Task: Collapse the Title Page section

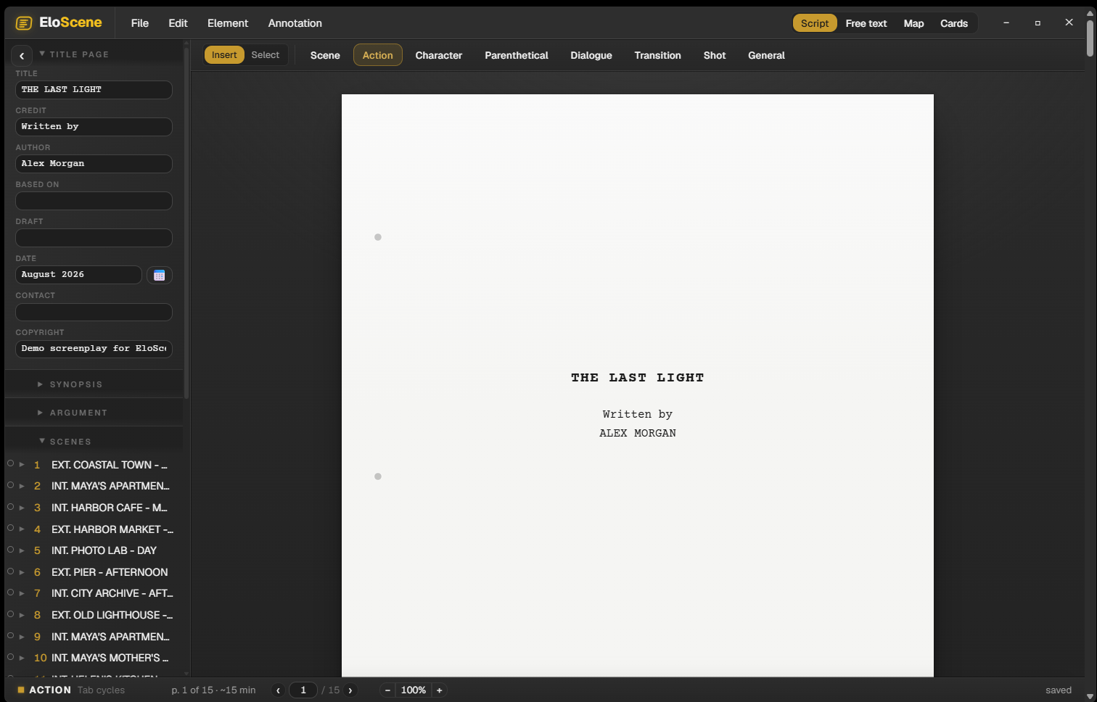Action: pos(42,54)
